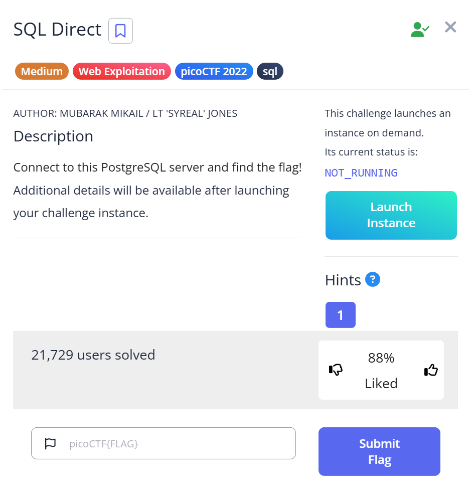The height and width of the screenshot is (497, 473).
Task: Click the thumbs down dislike icon
Action: tap(336, 370)
